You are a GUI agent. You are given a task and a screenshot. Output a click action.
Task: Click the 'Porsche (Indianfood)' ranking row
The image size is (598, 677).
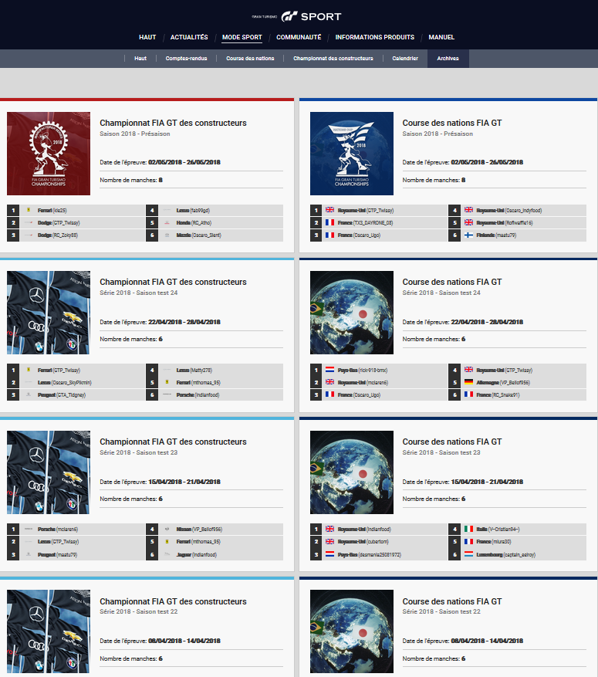(x=215, y=394)
